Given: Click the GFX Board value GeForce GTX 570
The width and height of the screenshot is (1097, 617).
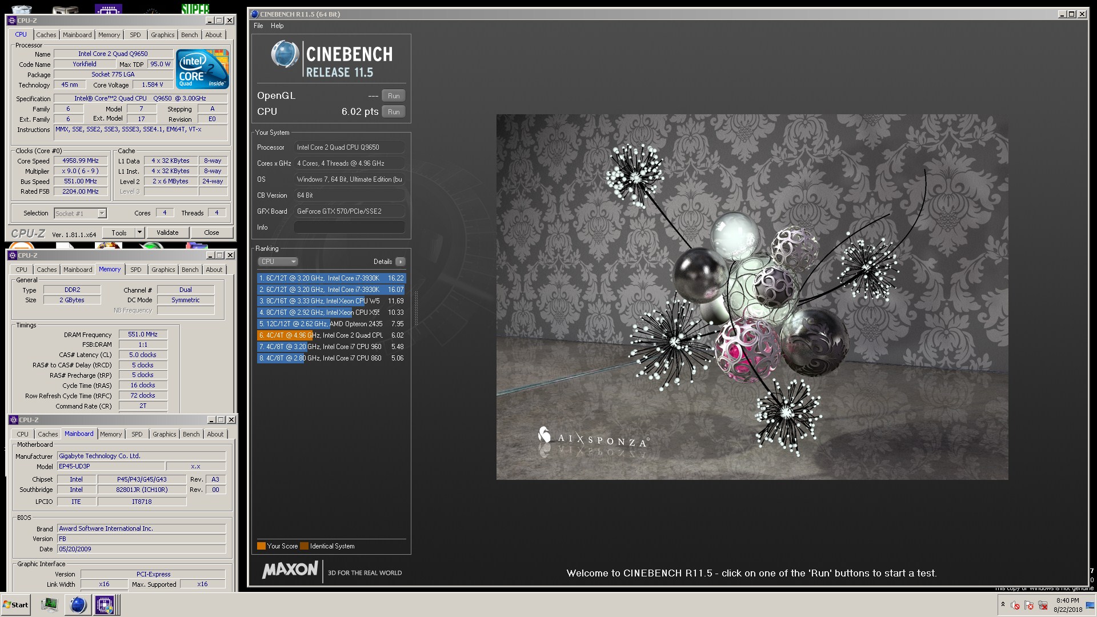Looking at the screenshot, I should point(349,211).
